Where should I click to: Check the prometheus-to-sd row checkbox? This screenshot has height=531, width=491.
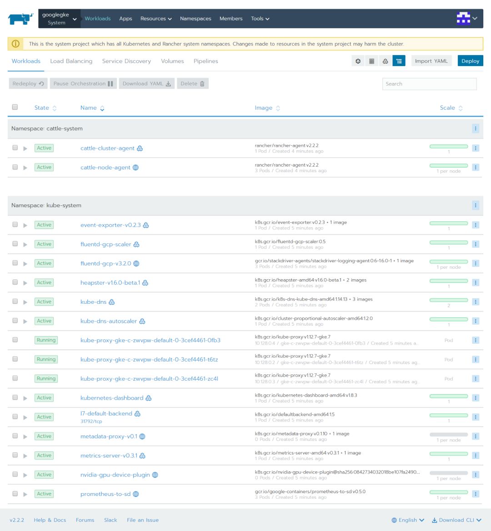[15, 493]
